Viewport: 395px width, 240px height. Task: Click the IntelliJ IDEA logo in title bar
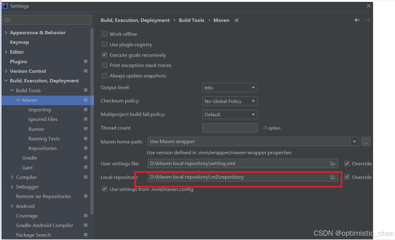coord(5,6)
